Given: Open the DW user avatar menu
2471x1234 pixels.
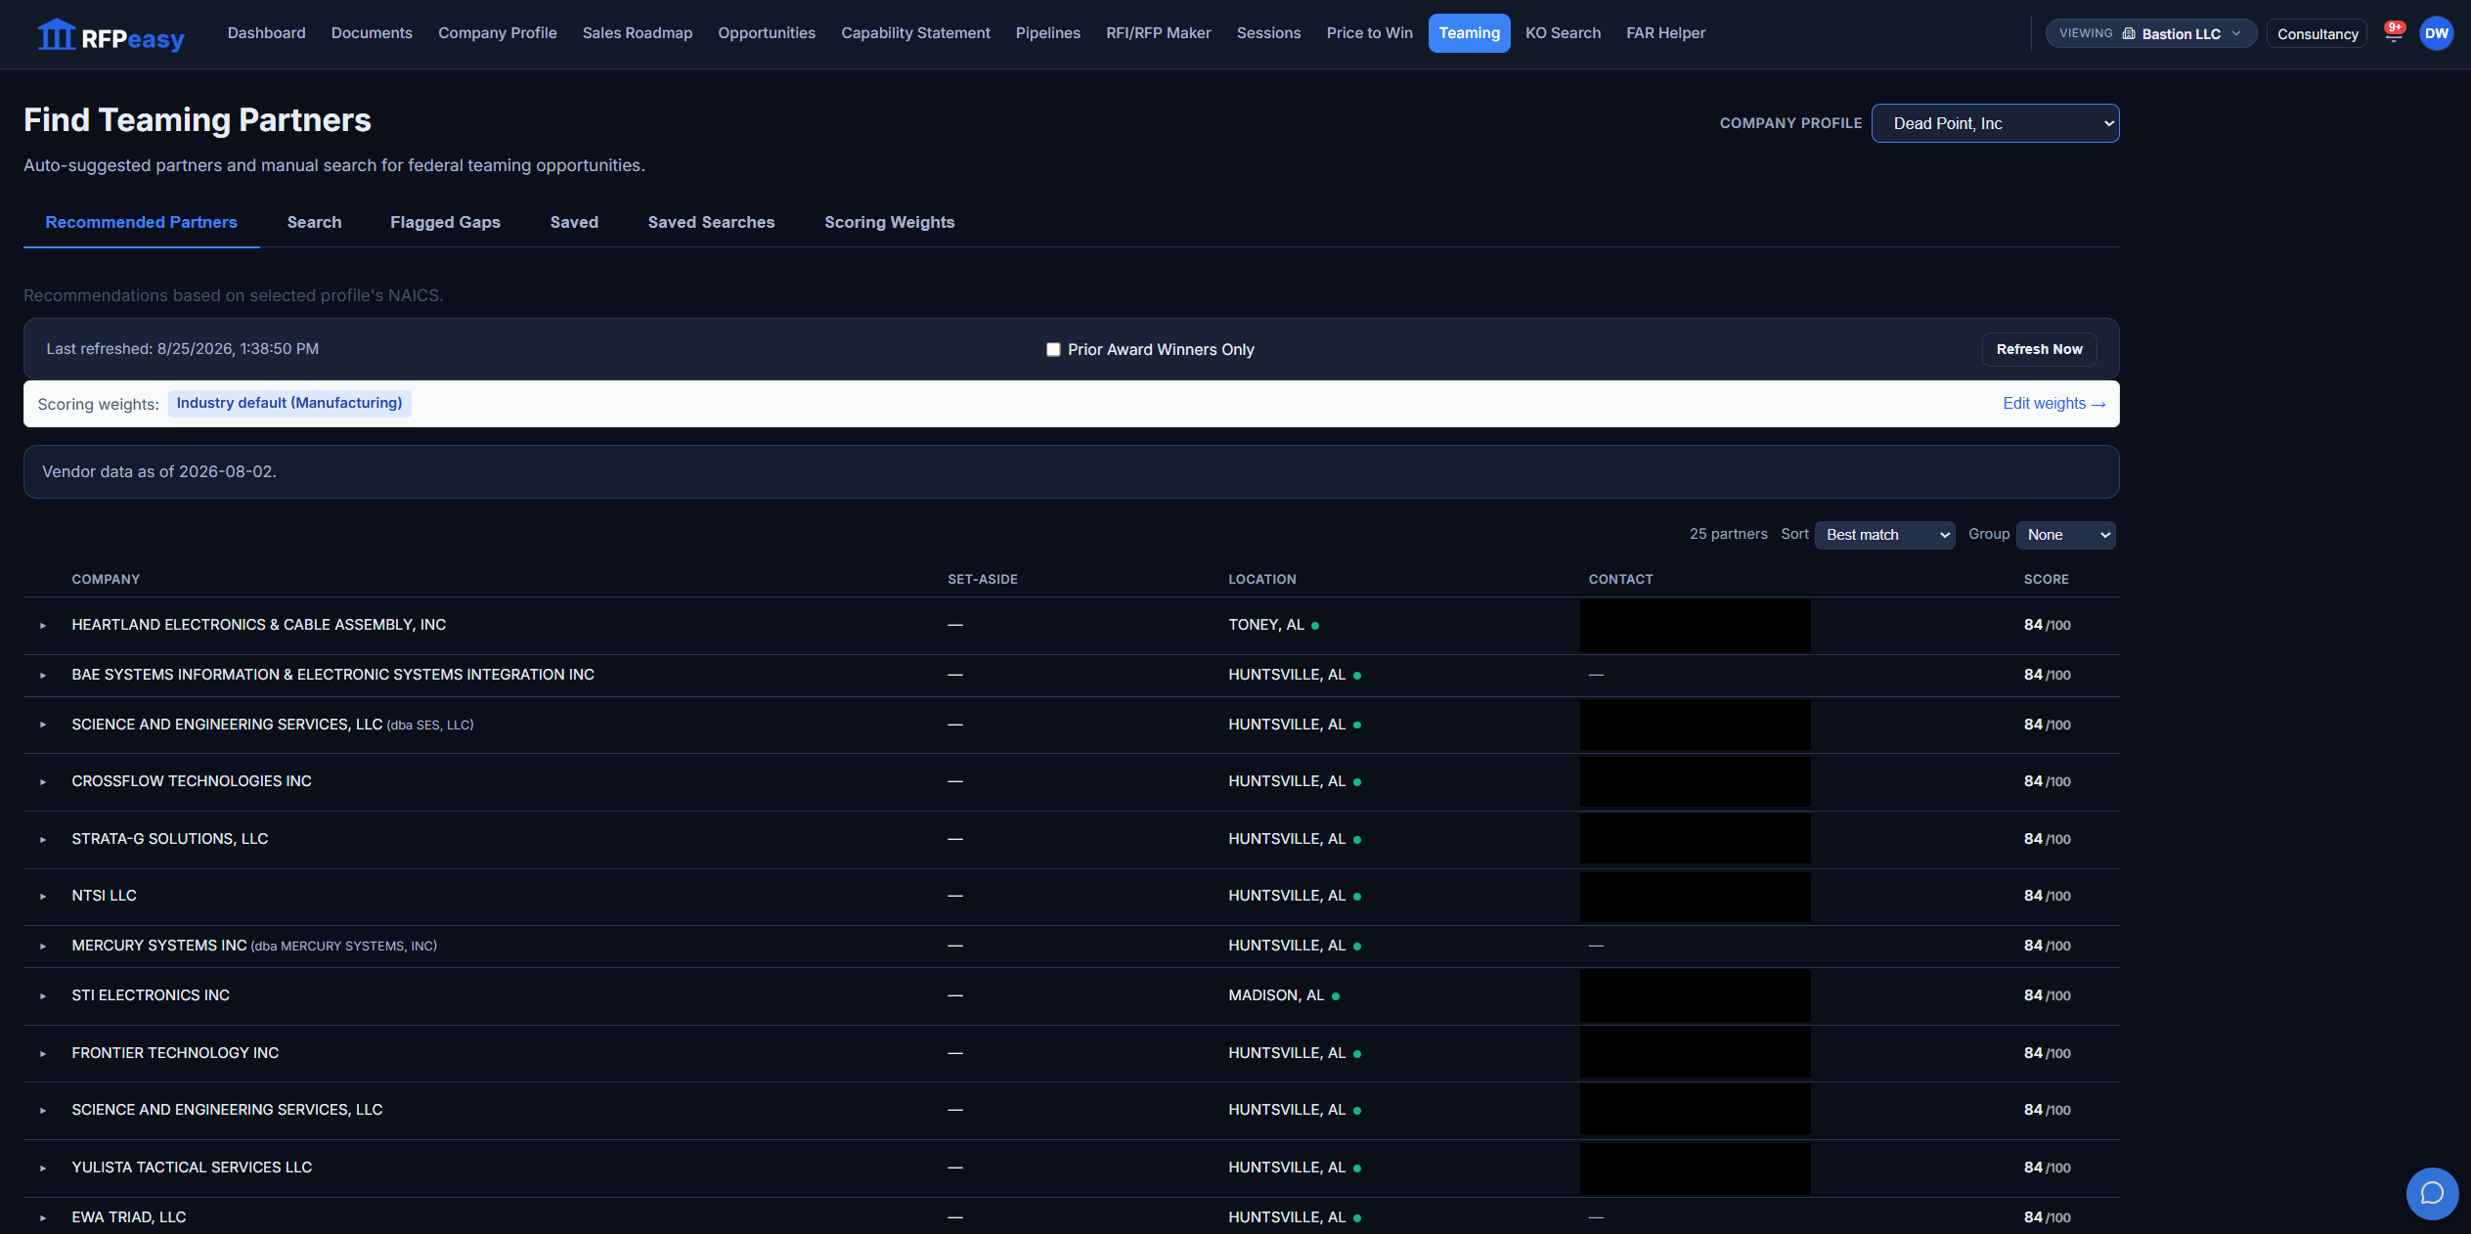Looking at the screenshot, I should click(2436, 33).
